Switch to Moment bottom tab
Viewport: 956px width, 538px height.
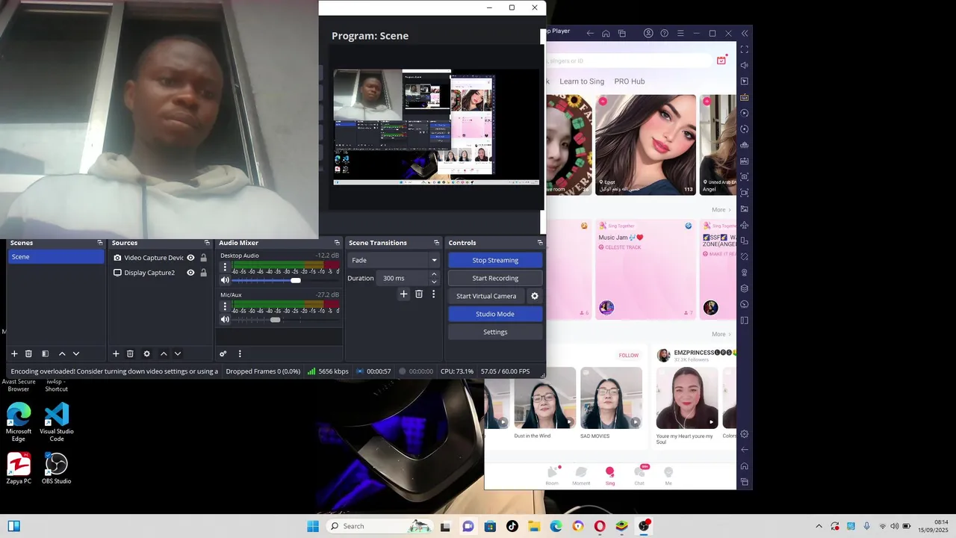pyautogui.click(x=581, y=475)
